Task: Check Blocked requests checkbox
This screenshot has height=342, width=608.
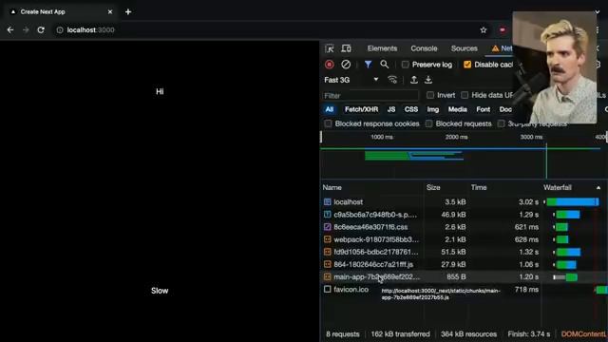Action: (428, 123)
